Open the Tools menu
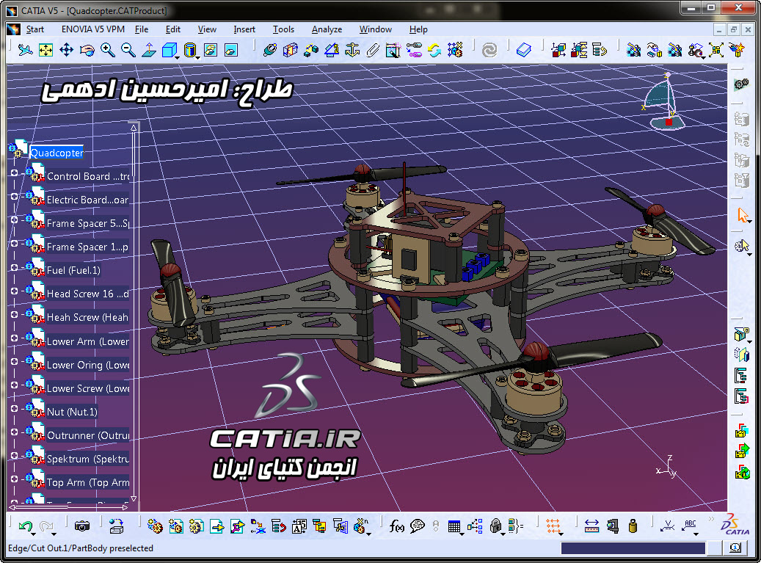This screenshot has height=563, width=761. click(x=283, y=29)
